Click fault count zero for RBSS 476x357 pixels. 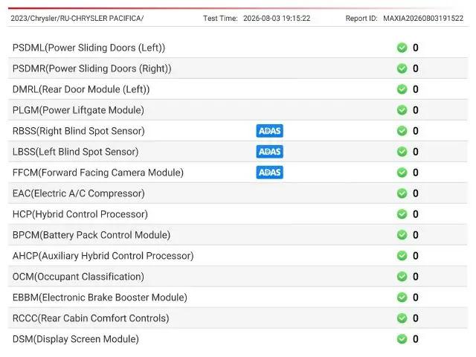coord(416,131)
